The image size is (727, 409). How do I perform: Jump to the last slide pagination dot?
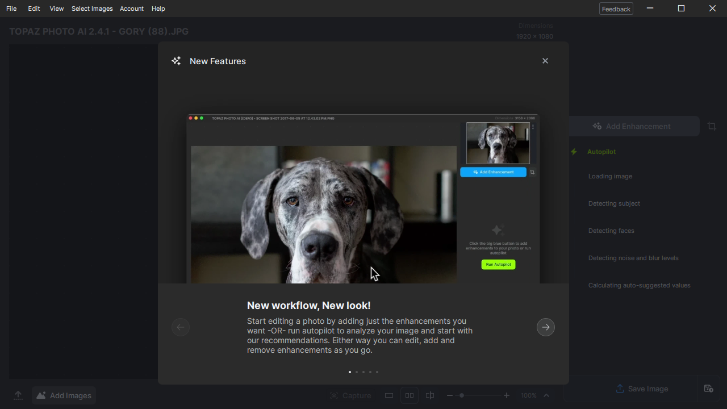pos(377,372)
